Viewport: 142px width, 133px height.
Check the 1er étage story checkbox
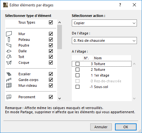(78, 75)
